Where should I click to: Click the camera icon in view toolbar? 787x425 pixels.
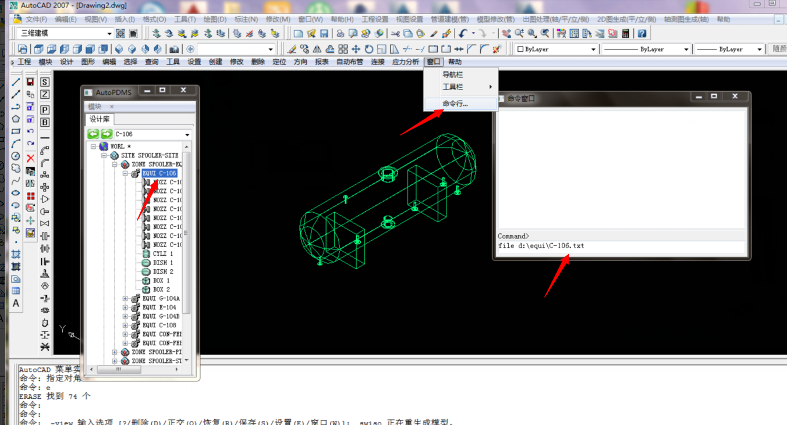[x=173, y=49]
